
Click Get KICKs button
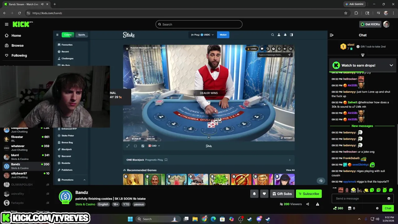[370, 24]
